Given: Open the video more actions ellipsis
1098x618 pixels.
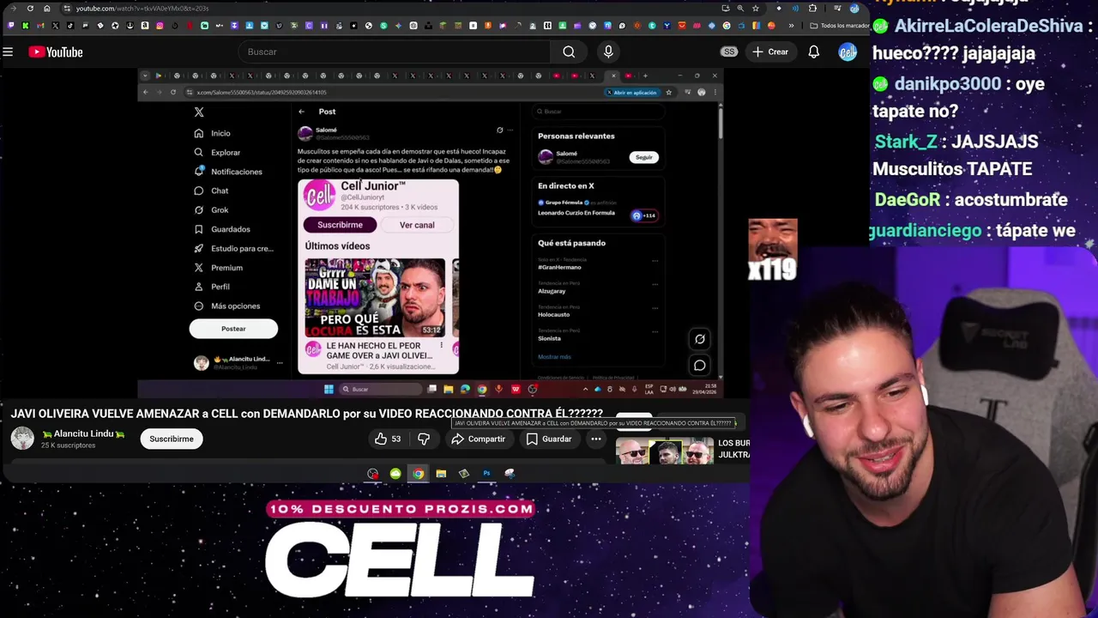Looking at the screenshot, I should click(596, 439).
